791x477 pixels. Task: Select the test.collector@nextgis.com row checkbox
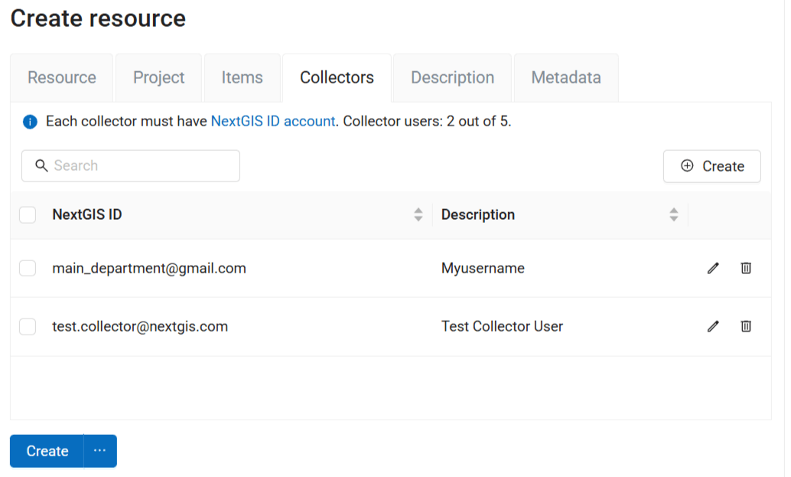[28, 327]
